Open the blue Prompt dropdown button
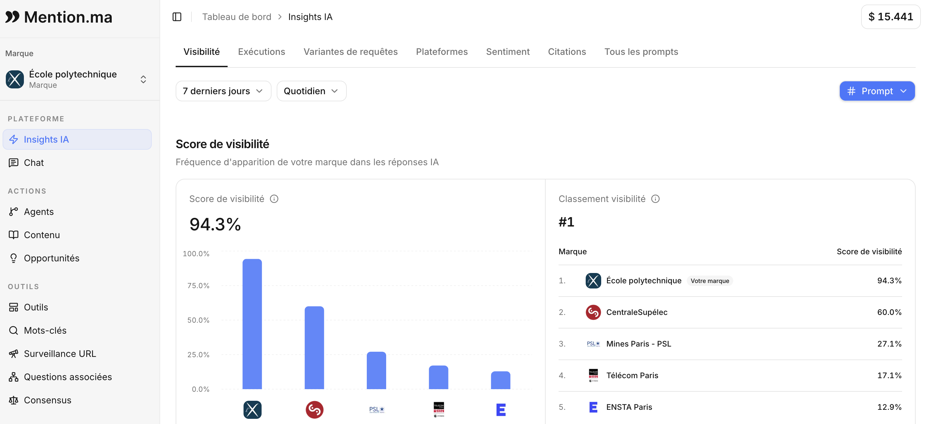 (877, 91)
